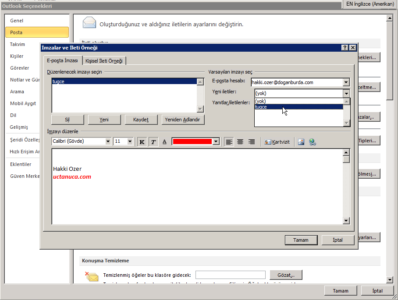Click the cleaned items folder input field
The height and width of the screenshot is (300, 398).
[x=231, y=275]
